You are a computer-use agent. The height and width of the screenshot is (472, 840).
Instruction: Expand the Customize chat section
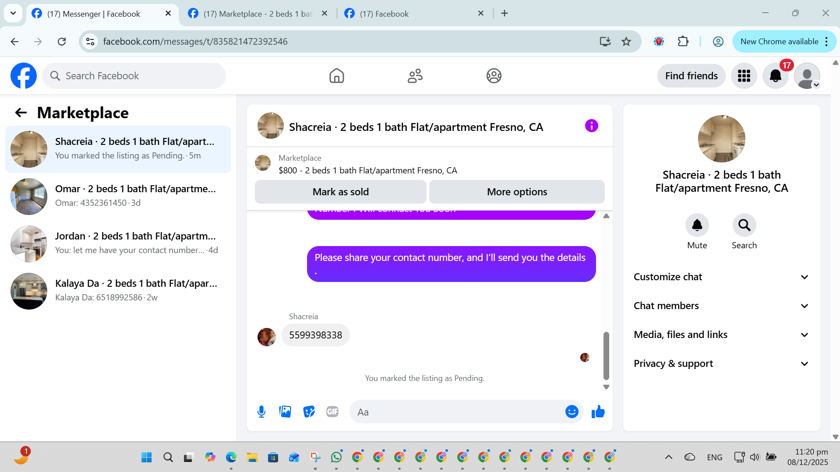[721, 277]
